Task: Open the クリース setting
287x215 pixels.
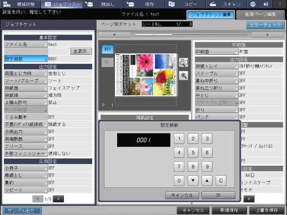Action: 26,146
